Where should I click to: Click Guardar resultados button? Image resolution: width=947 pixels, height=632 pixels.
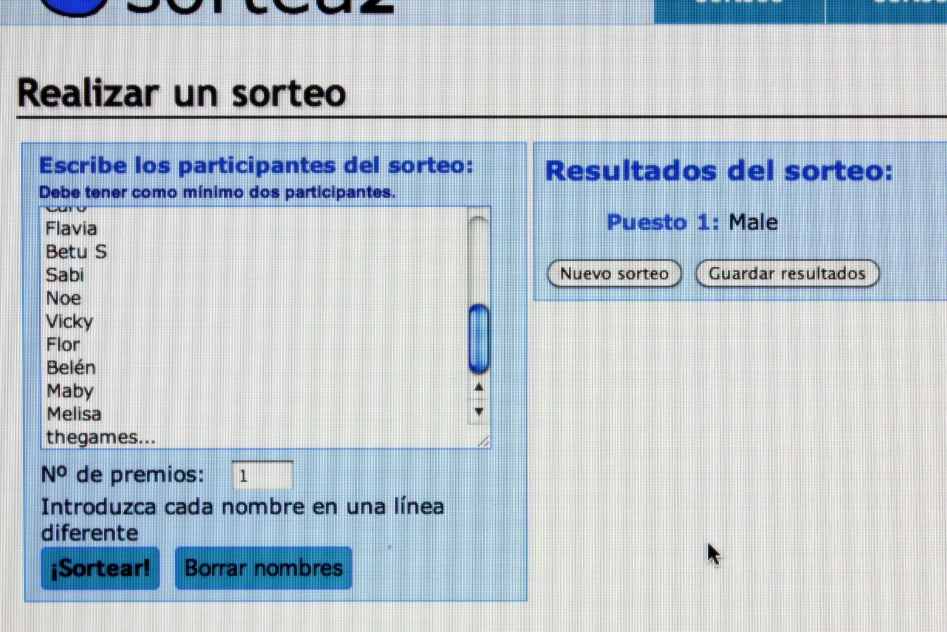point(787,273)
